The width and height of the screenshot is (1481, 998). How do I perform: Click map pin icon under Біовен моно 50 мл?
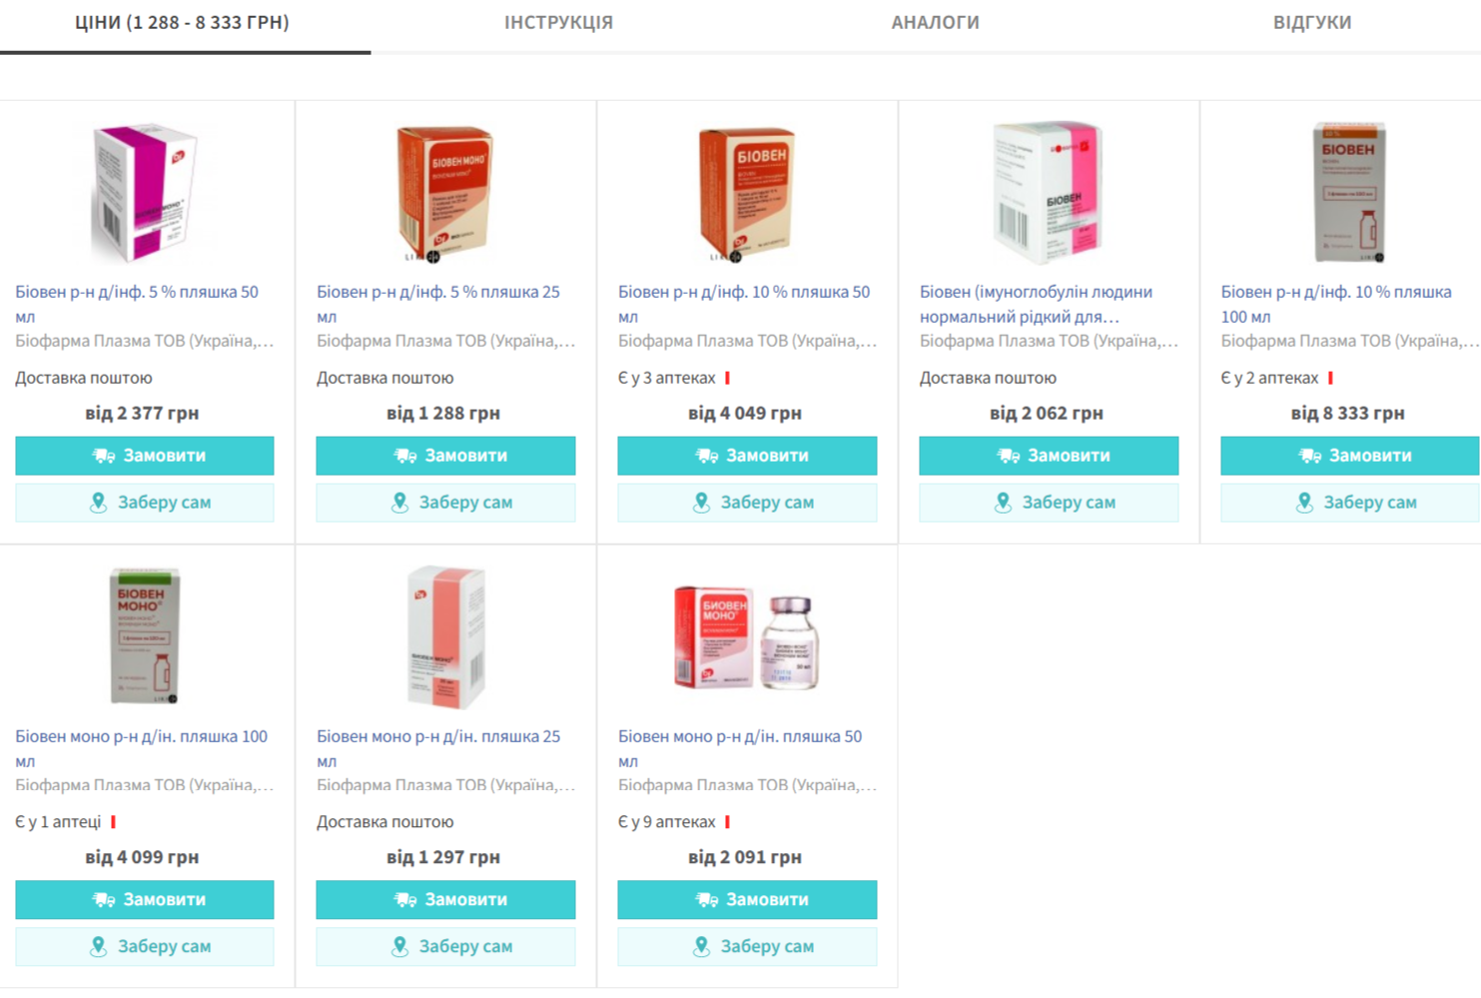(x=701, y=946)
